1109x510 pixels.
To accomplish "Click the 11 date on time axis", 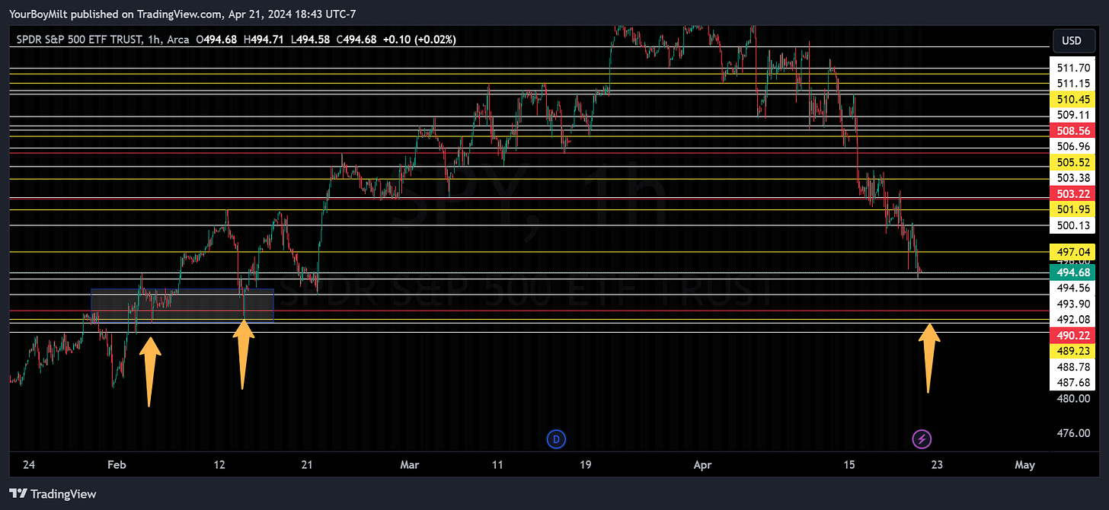I will coord(497,464).
